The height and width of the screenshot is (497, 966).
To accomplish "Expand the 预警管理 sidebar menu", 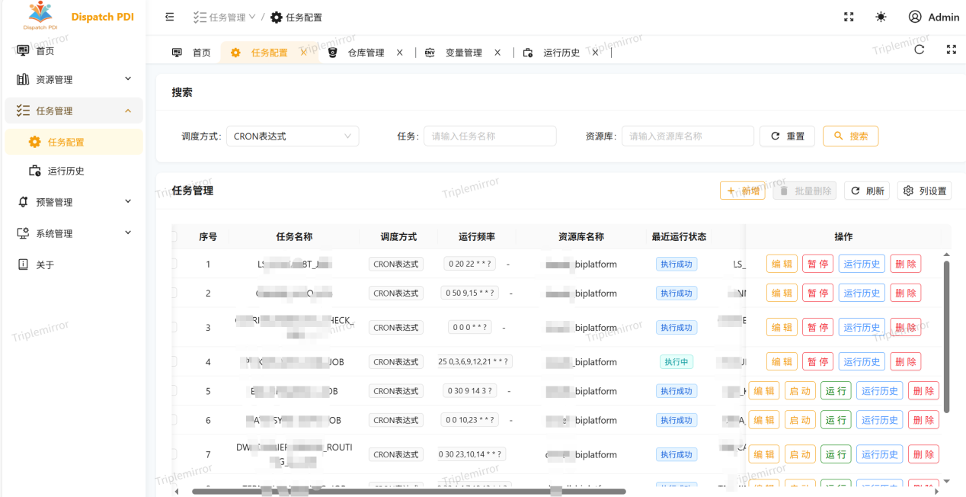I will 74,202.
